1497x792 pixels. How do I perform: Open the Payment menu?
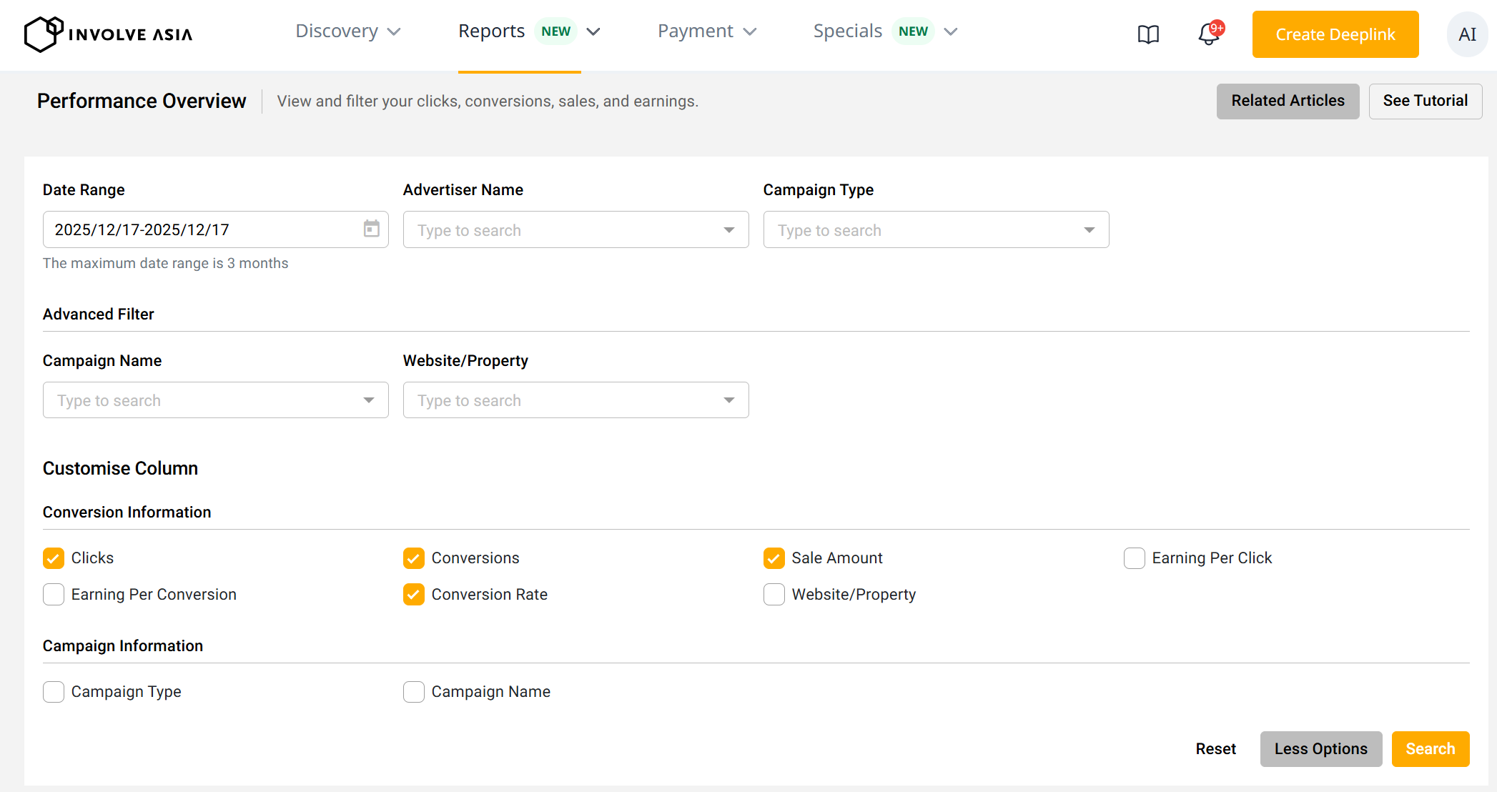click(695, 31)
